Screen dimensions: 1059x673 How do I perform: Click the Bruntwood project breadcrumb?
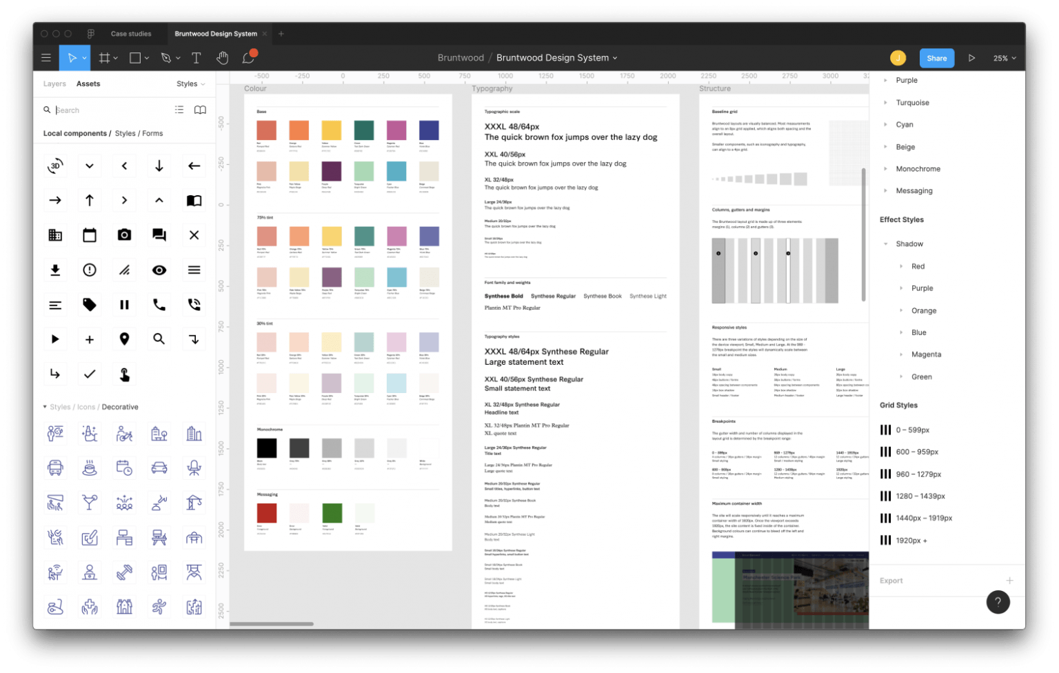pyautogui.click(x=461, y=58)
